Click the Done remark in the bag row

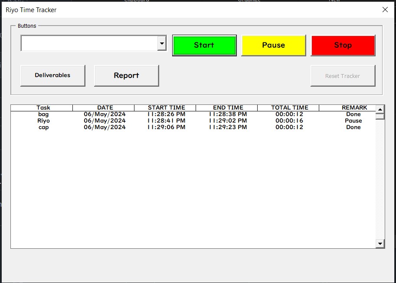point(353,114)
